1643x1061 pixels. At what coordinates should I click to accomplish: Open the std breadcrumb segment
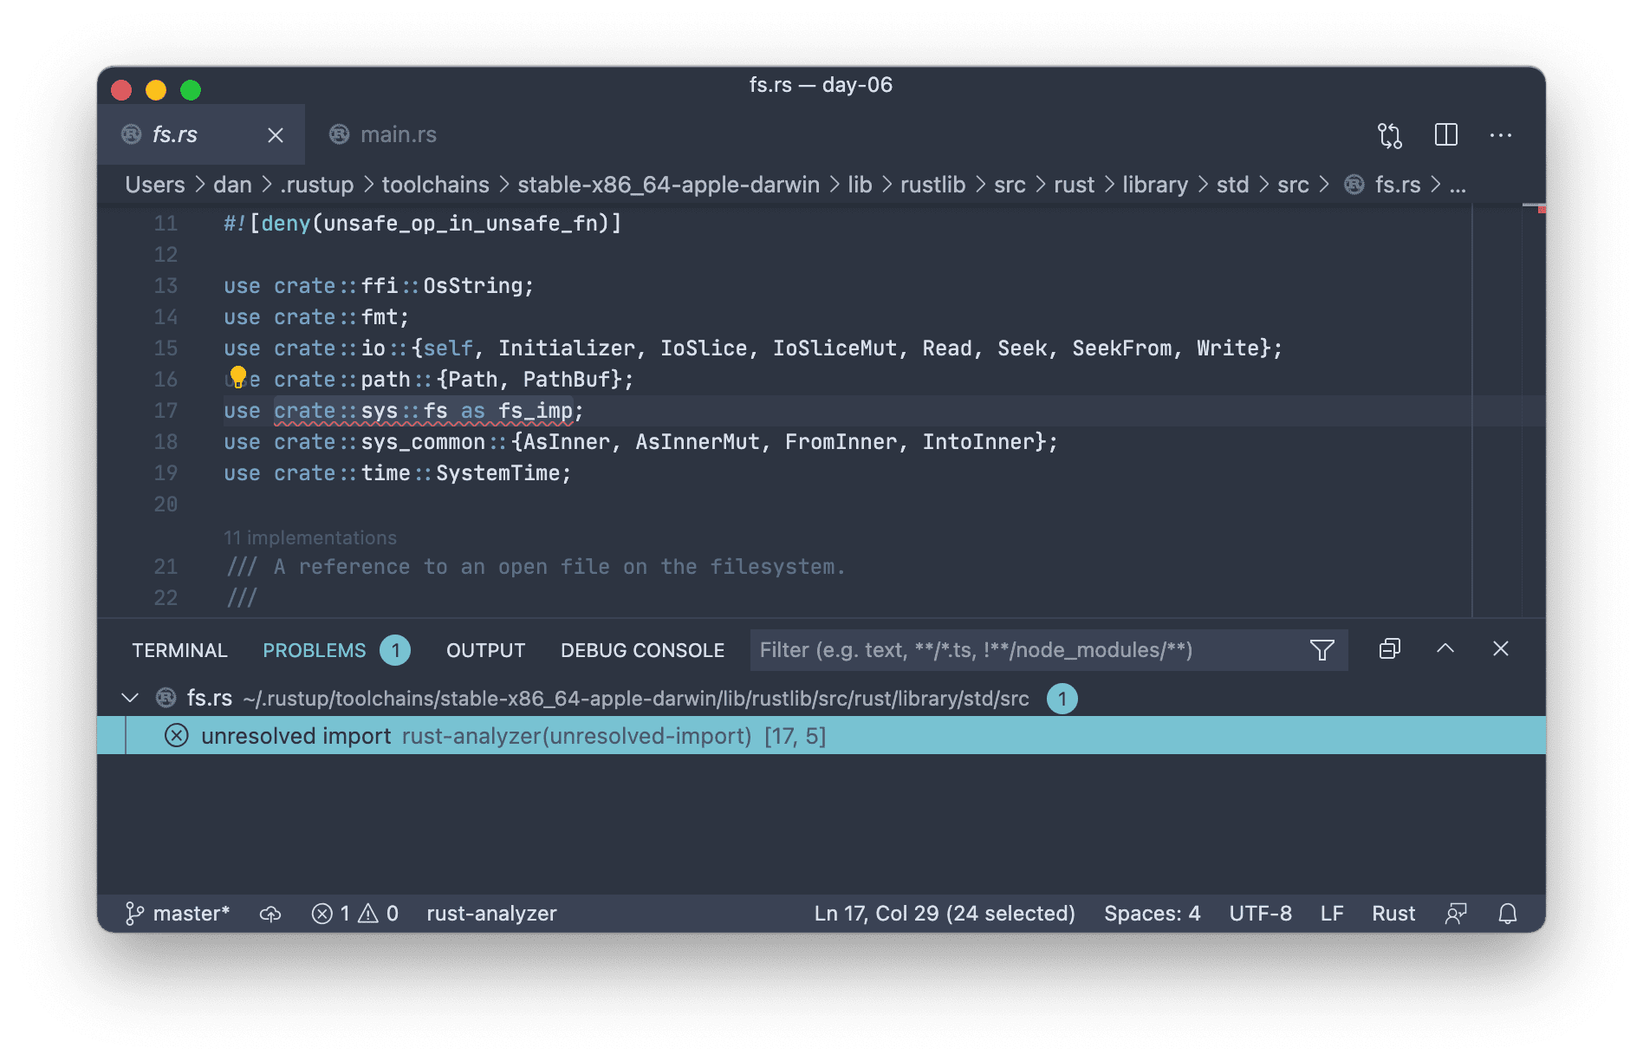pyautogui.click(x=1232, y=185)
